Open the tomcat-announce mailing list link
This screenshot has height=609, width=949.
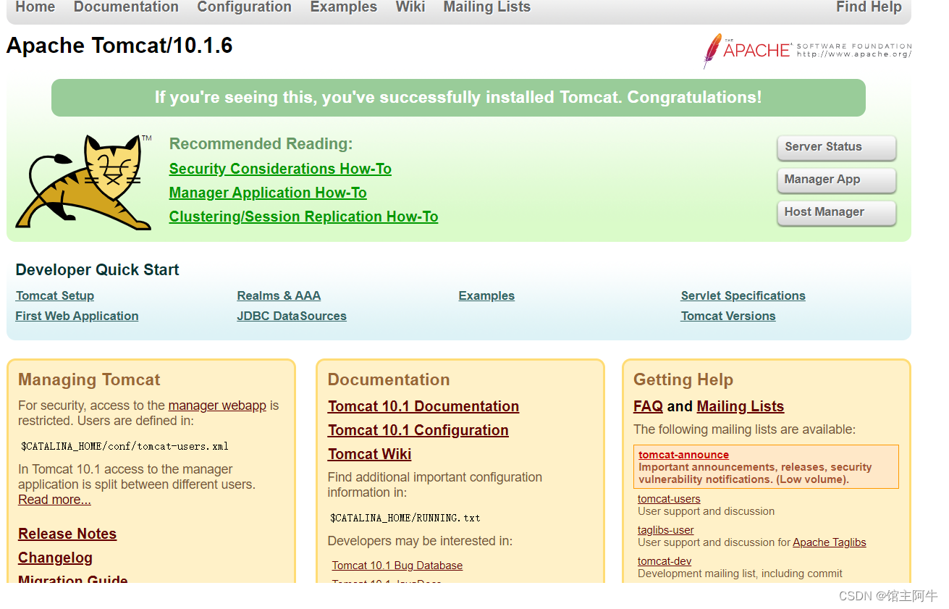coord(683,455)
